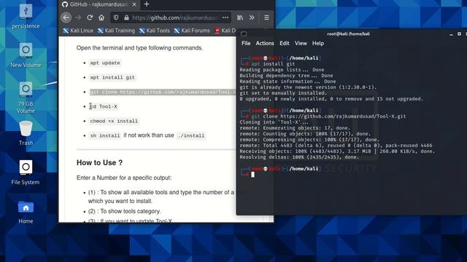This screenshot has width=467, height=262.
Task: Open the terminal File menu
Action: (x=246, y=44)
